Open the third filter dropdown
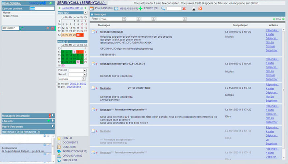The image size is (288, 164). (153, 19)
